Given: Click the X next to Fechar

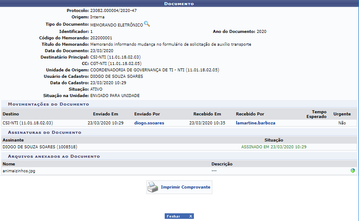Looking at the screenshot, I should click(x=190, y=216).
